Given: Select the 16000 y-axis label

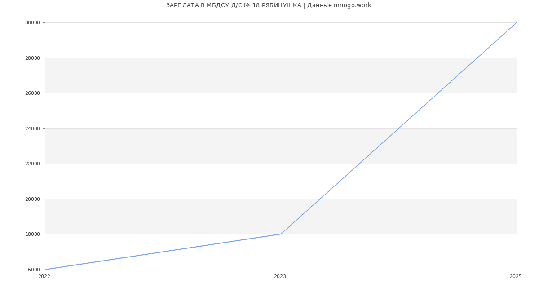Looking at the screenshot, I should pos(32,270).
